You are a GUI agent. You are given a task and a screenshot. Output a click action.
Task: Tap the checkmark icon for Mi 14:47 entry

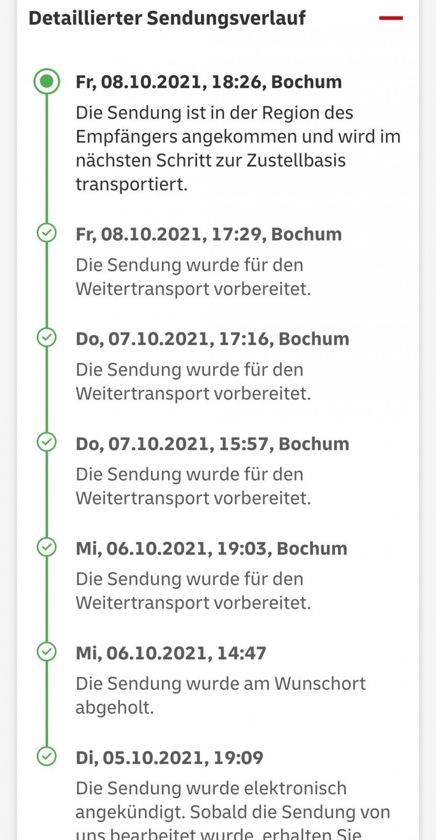[47, 652]
